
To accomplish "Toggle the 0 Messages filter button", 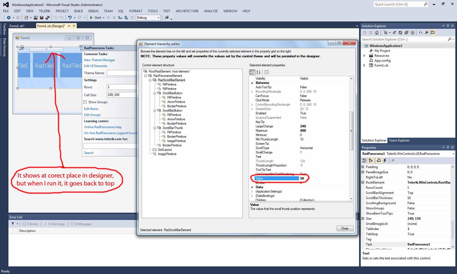I will tap(81, 224).
